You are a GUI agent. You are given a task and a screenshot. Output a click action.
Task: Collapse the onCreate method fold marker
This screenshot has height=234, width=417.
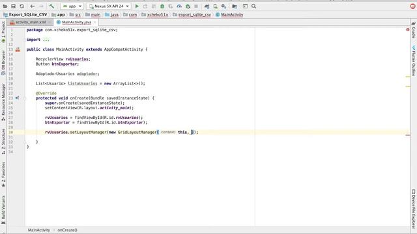25,98
